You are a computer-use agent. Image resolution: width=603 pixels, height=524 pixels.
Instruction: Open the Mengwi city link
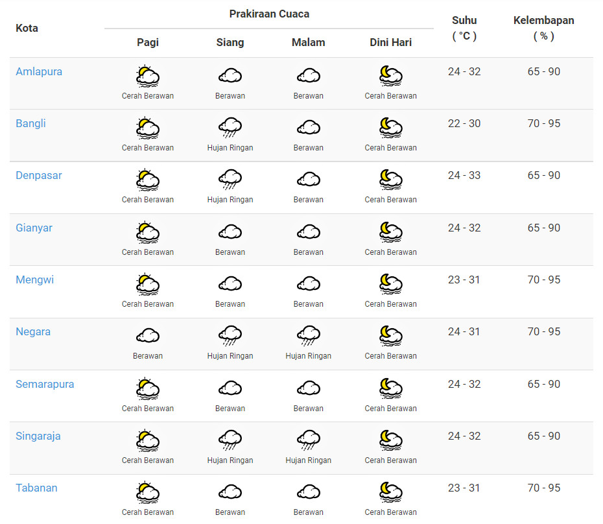tap(34, 280)
